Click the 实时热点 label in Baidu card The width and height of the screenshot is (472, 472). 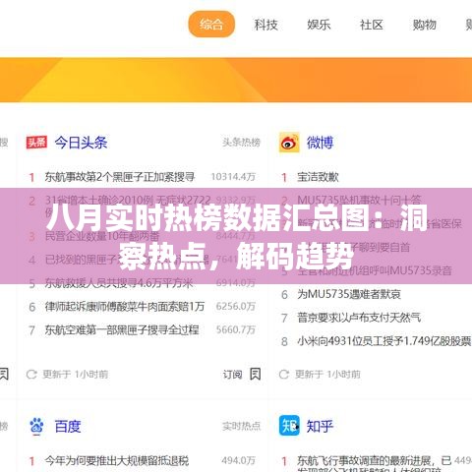tap(242, 426)
